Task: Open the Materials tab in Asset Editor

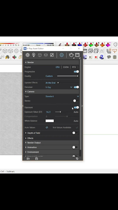Action: (28, 55)
